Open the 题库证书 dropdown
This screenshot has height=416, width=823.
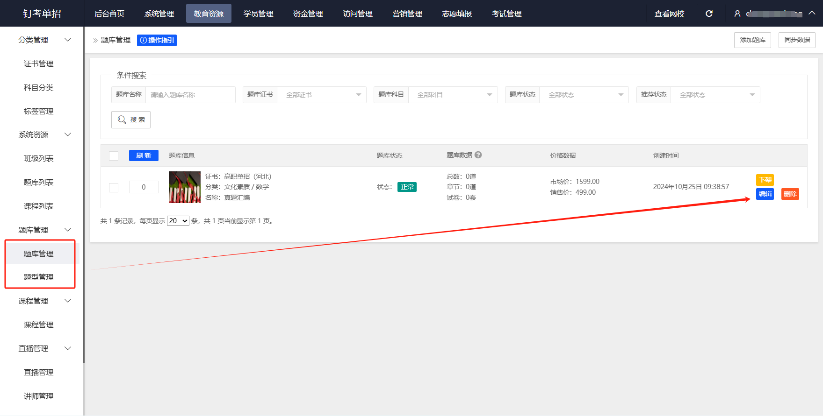(321, 95)
